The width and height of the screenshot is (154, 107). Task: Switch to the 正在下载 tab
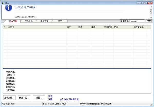(x=13, y=21)
